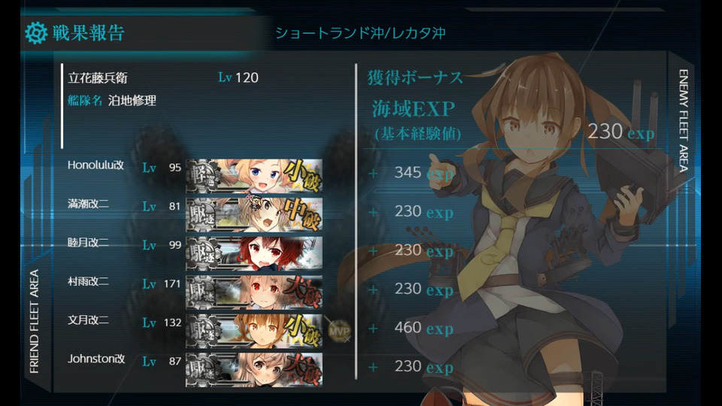Click the map title ショートランド沖/レカタ沖
Image resolution: width=722 pixels, height=406 pixels.
[360, 32]
